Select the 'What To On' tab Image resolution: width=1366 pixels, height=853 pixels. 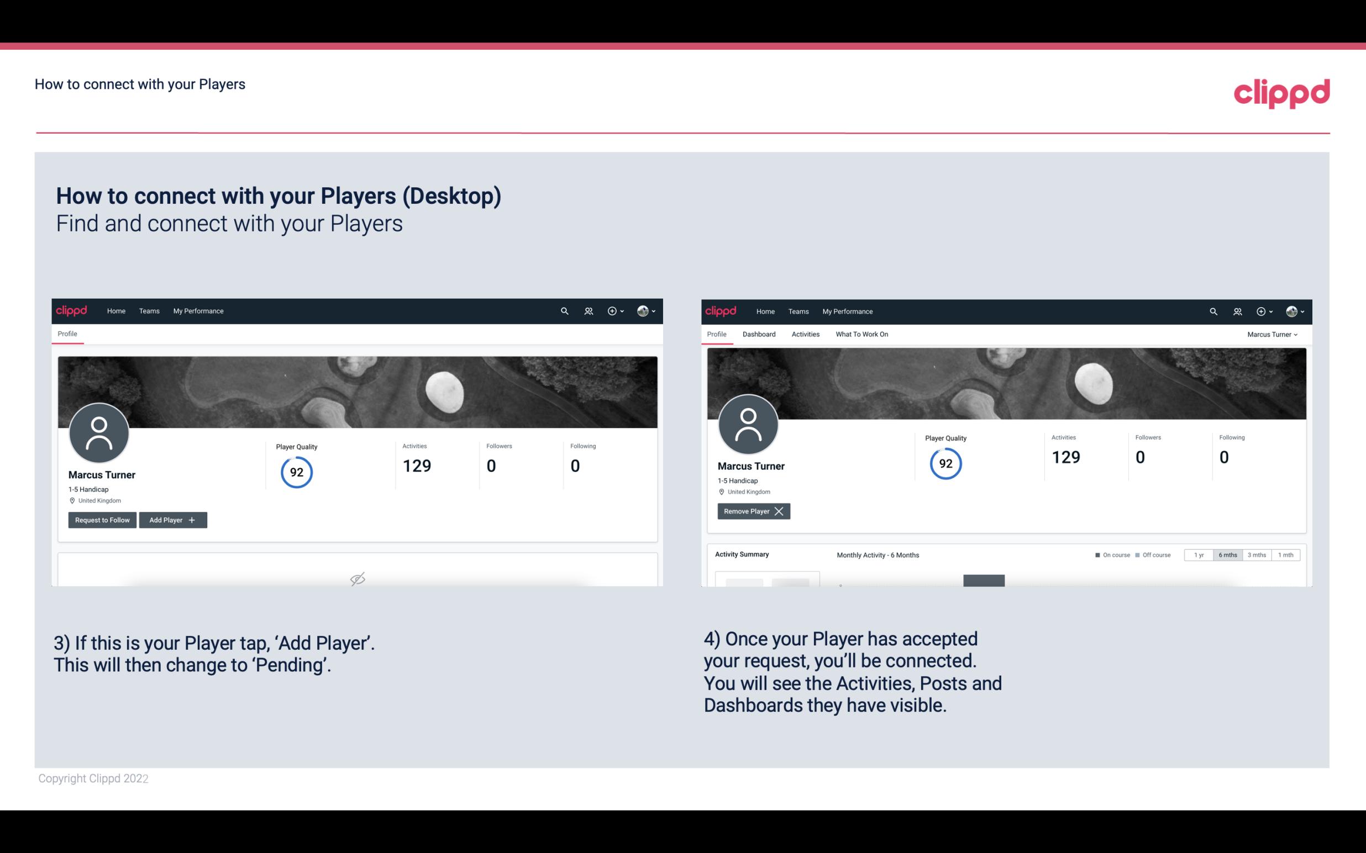(x=861, y=334)
